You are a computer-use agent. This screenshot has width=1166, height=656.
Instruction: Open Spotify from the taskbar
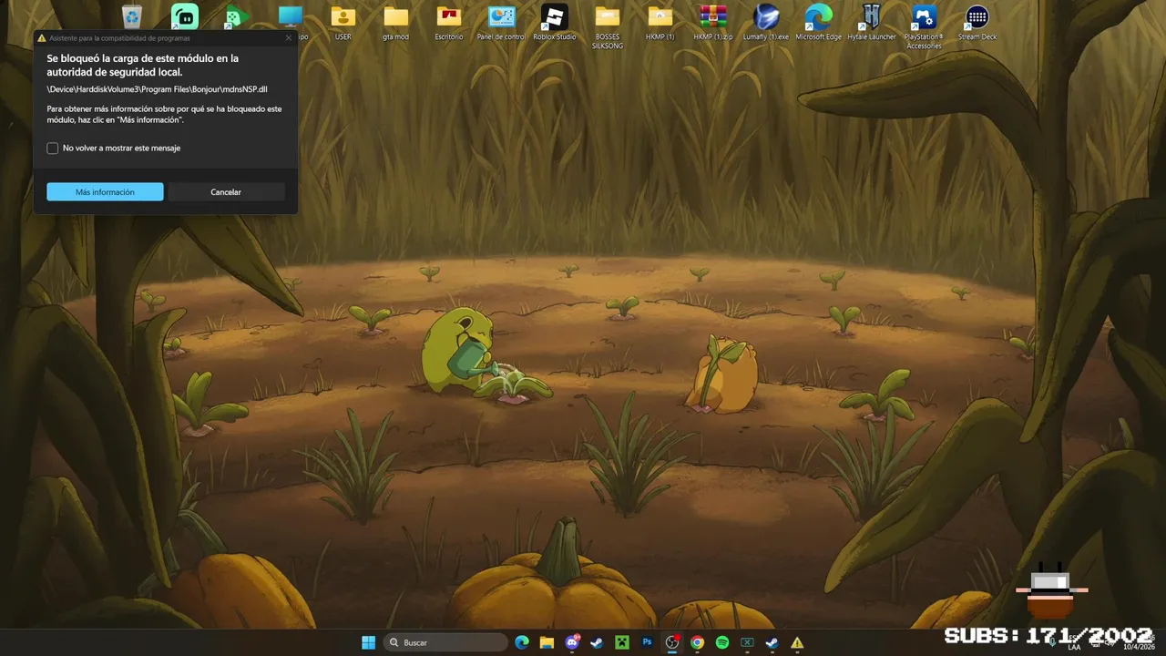(722, 642)
